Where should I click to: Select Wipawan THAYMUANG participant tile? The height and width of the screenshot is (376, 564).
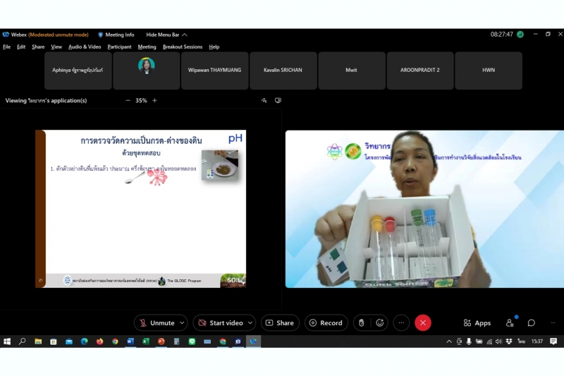coord(214,71)
